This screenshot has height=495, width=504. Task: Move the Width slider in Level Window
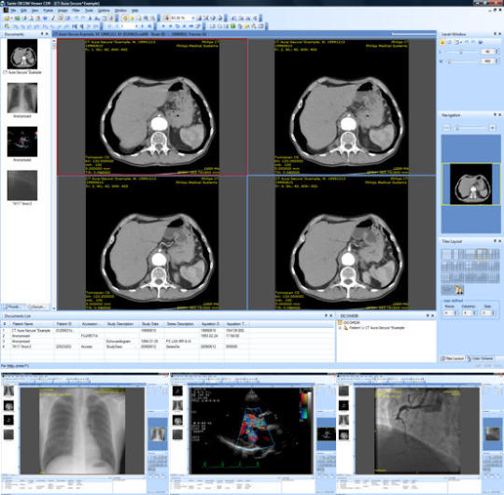449,62
